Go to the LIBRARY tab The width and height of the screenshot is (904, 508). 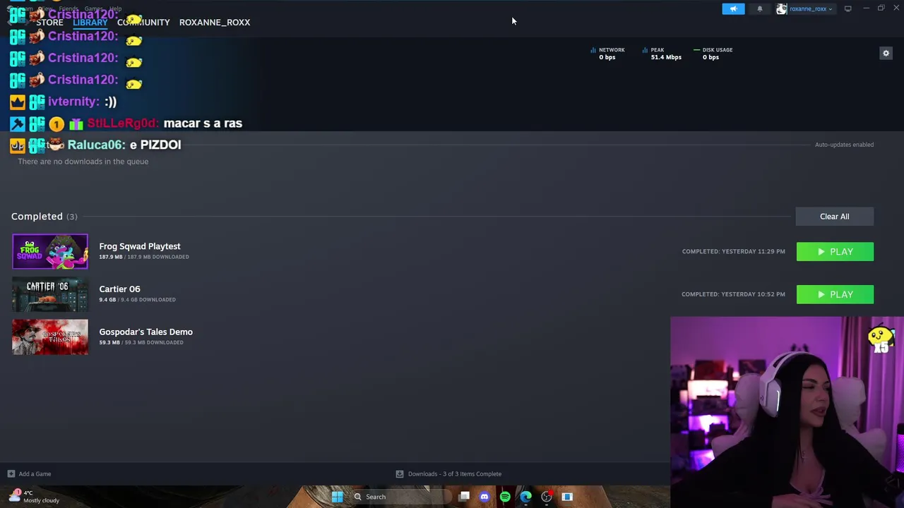(90, 22)
